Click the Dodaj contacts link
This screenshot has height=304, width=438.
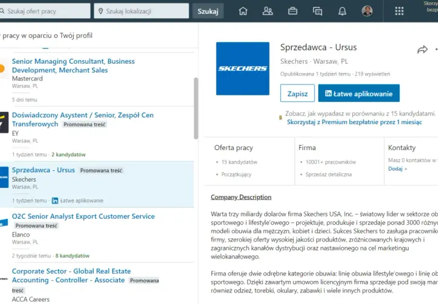[x=397, y=168]
